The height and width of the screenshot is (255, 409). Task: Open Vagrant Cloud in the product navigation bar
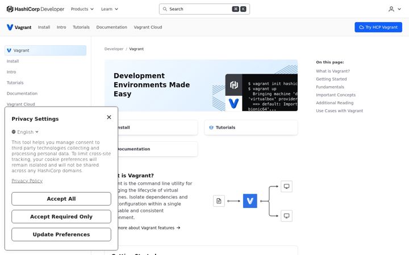click(148, 27)
